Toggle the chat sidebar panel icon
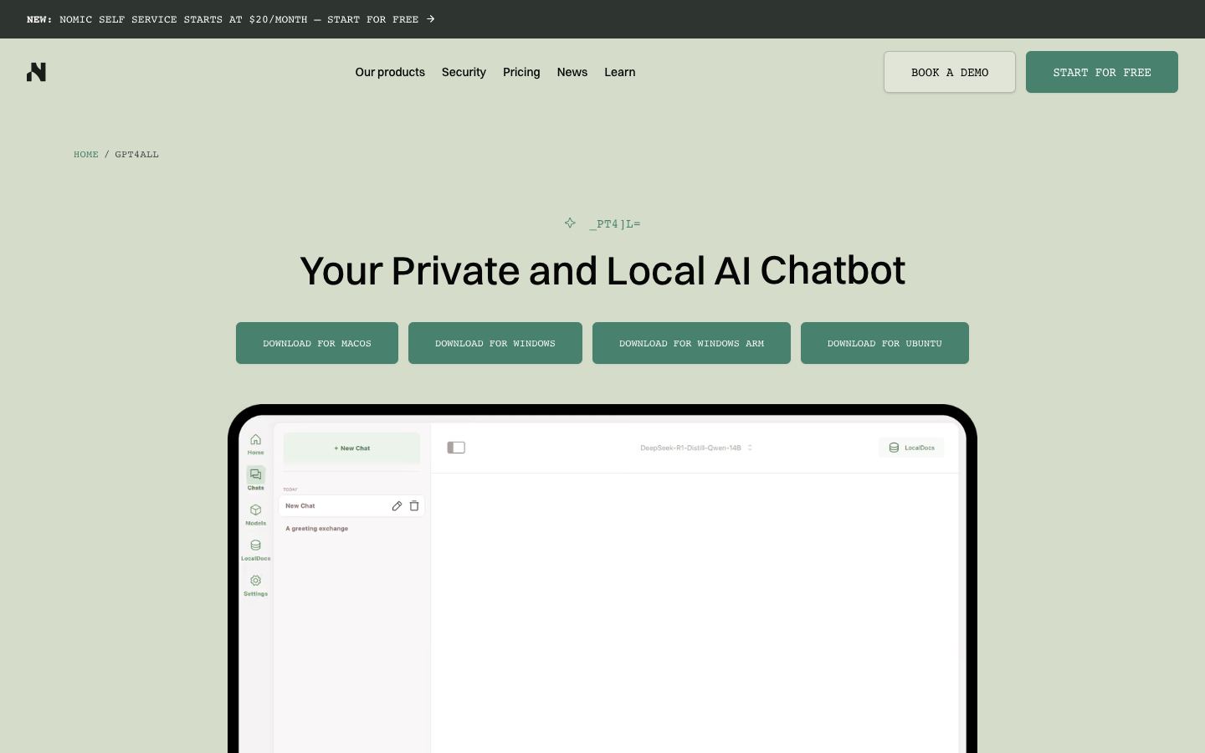 coord(456,448)
